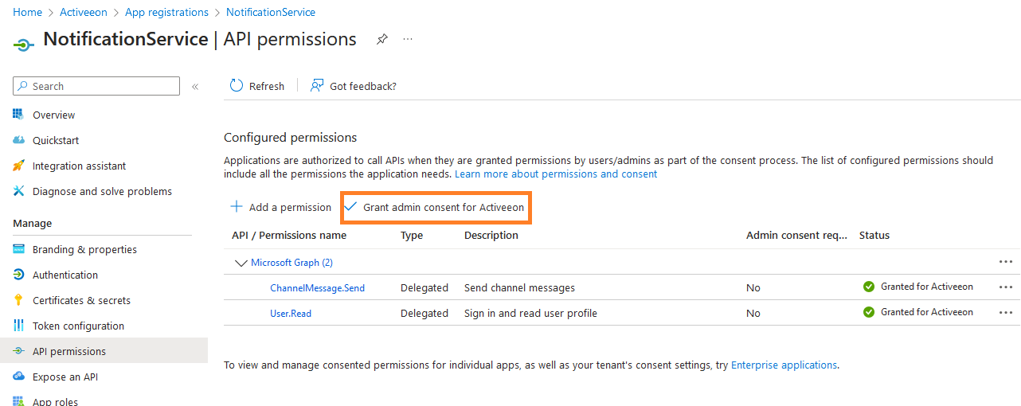Open NotificationService breadcrumb link
This screenshot has width=1021, height=406.
[271, 12]
